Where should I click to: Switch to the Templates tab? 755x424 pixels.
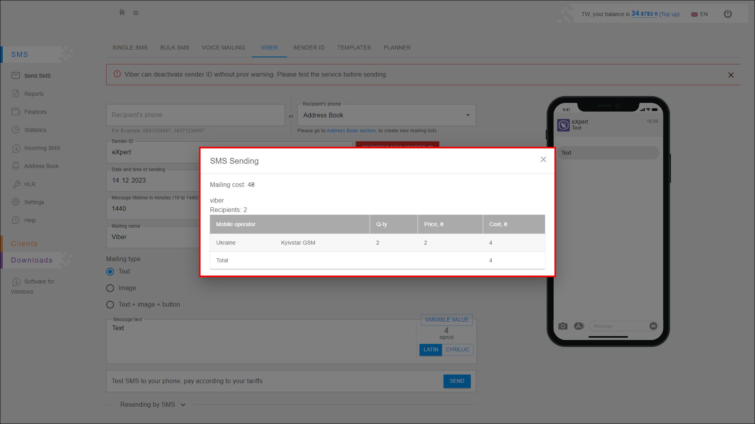(354, 48)
